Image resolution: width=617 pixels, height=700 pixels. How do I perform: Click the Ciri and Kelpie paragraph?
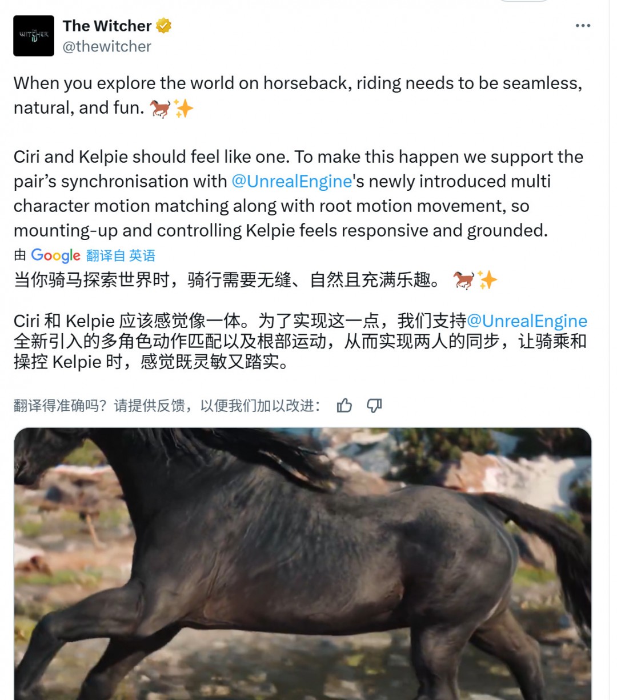click(x=298, y=193)
